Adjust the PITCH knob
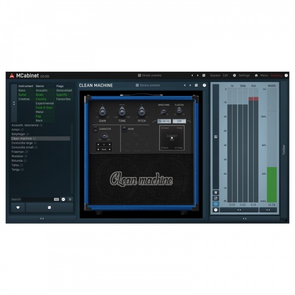Viewport: 295px width, 295px height. coord(142,112)
